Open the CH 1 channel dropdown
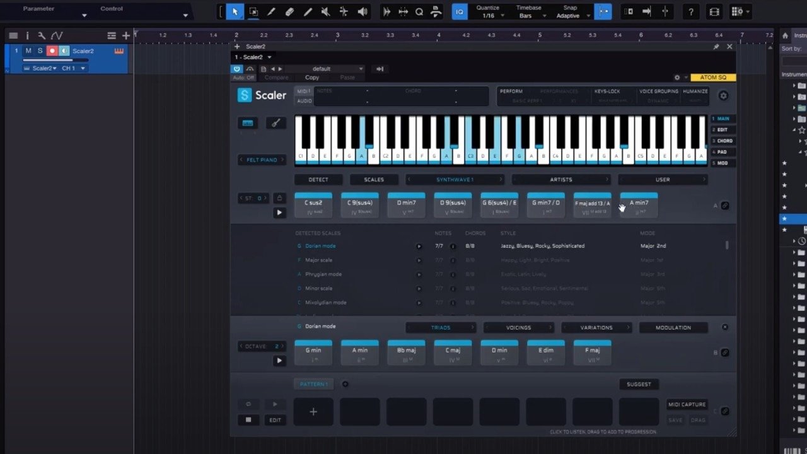The height and width of the screenshot is (454, 807). [73, 68]
